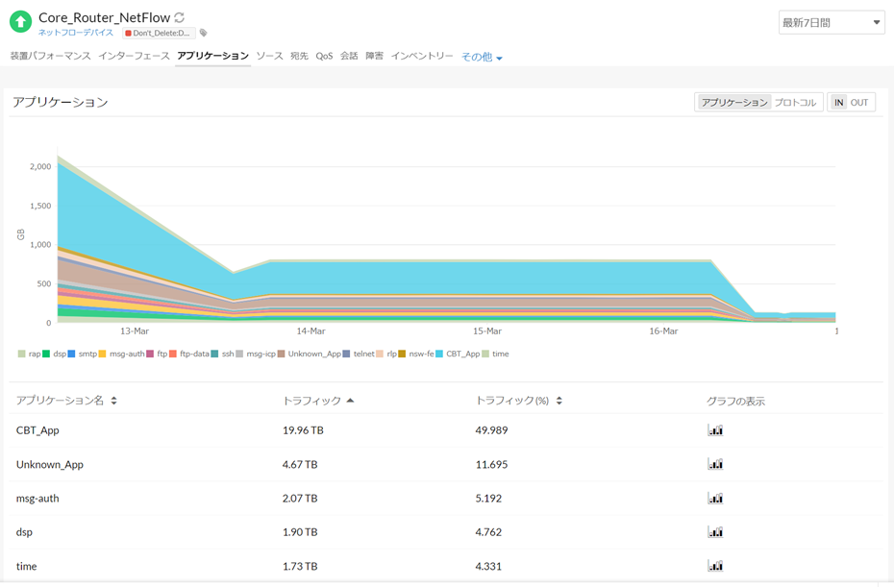Open the 最新7日間 time range dropdown

(x=831, y=23)
